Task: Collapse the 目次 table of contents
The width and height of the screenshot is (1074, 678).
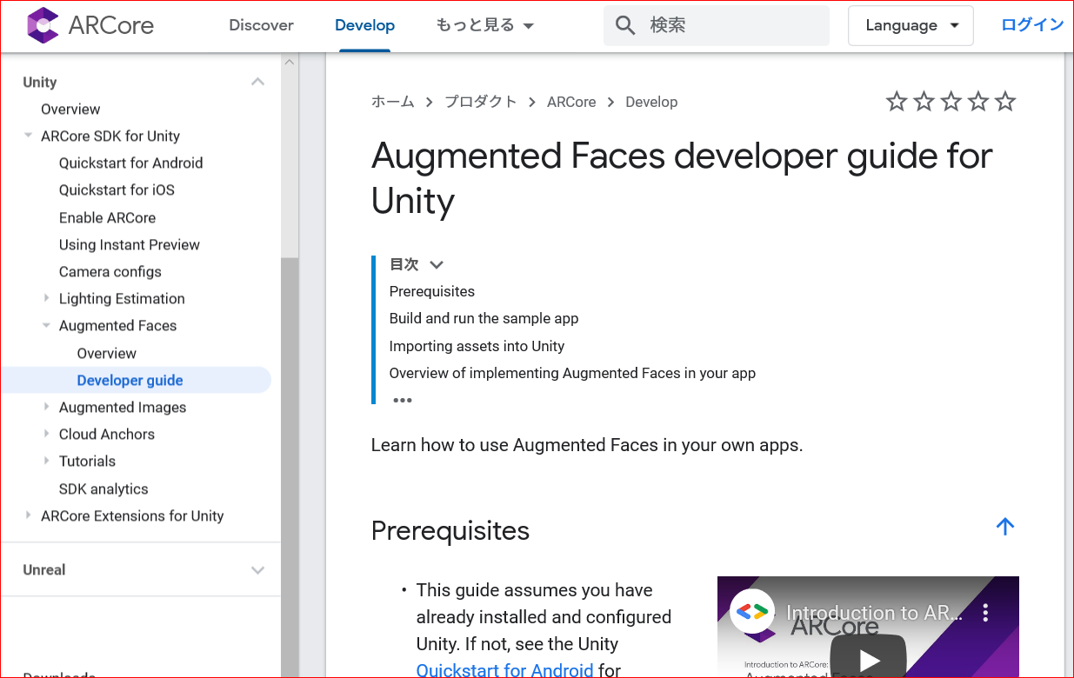Action: 436,264
